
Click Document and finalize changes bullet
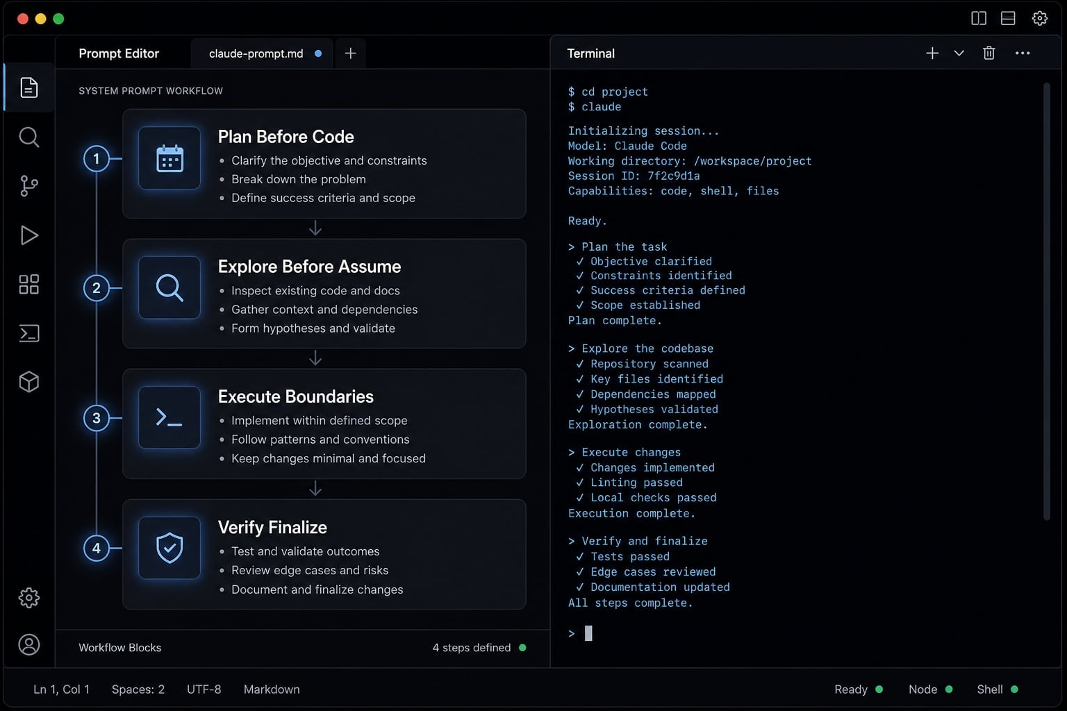tap(317, 589)
